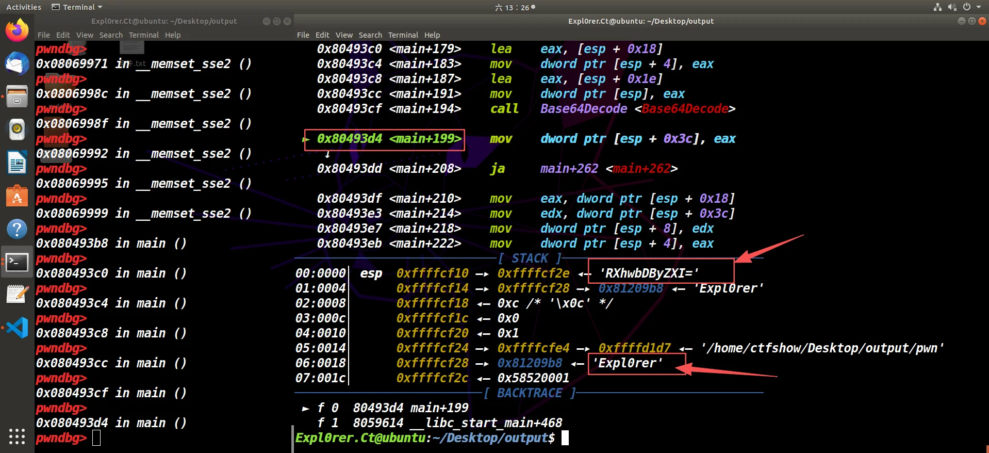Open the Help icon in dock
The width and height of the screenshot is (989, 453).
coord(17,229)
